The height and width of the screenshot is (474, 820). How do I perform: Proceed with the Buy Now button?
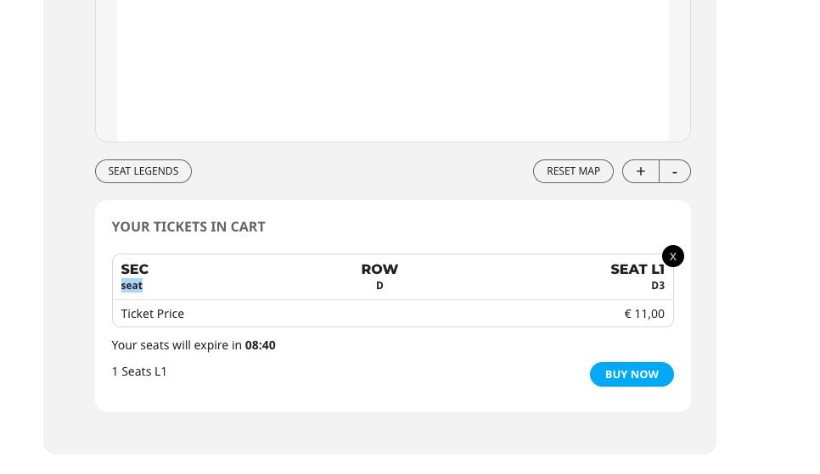coord(632,374)
